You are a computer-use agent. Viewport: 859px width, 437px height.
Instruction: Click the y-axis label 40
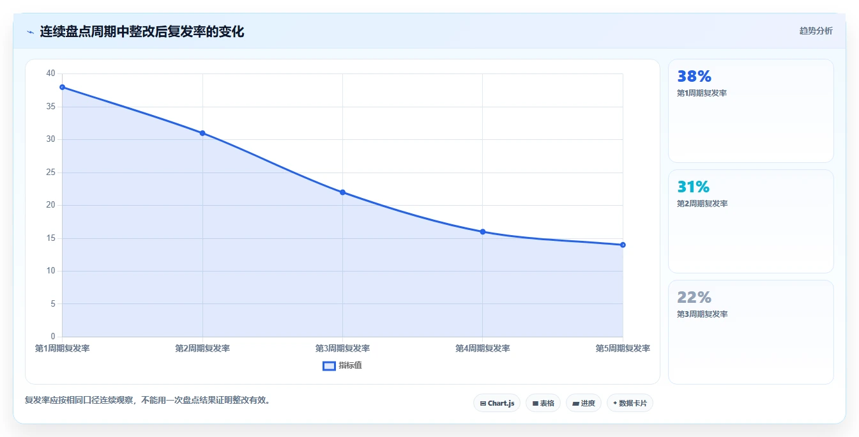[x=51, y=73]
